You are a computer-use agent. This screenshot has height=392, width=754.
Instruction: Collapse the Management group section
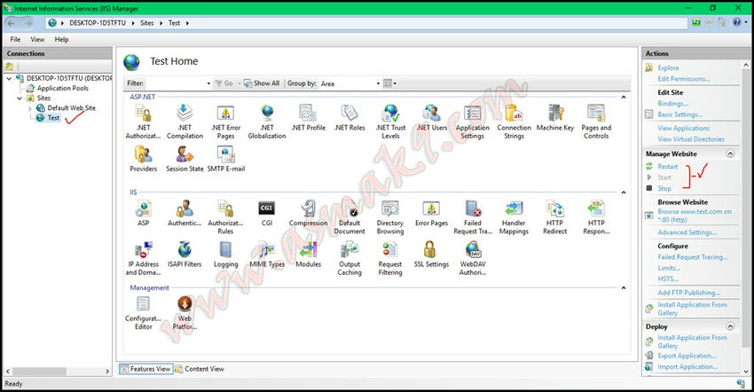[x=624, y=287]
